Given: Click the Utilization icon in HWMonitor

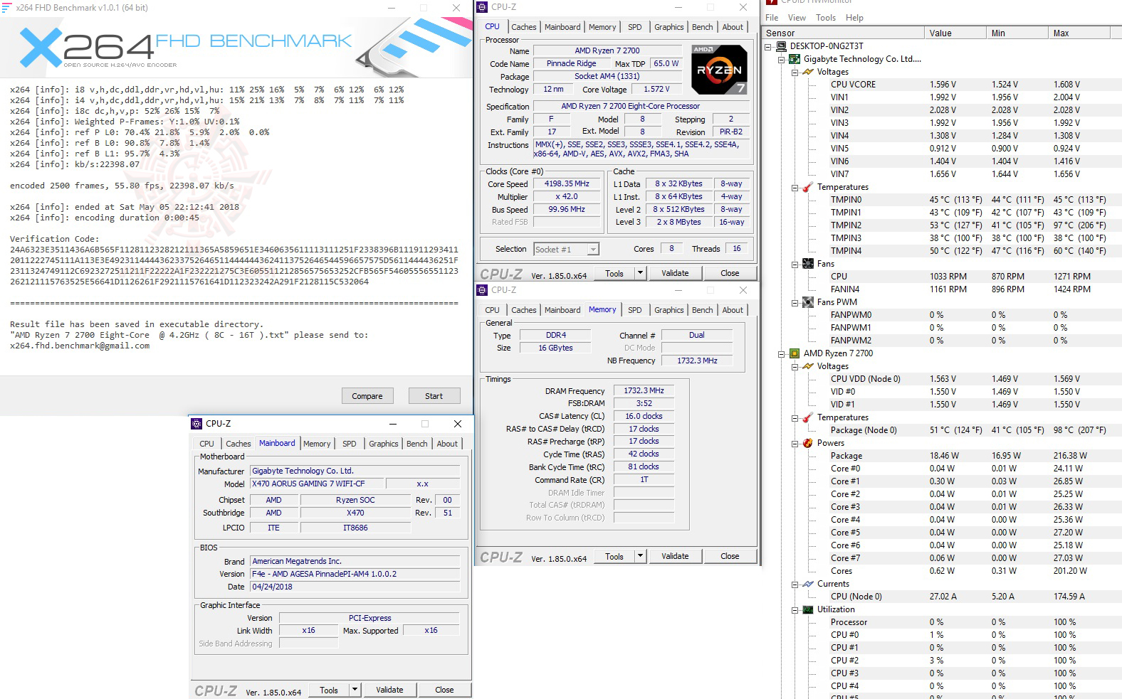Looking at the screenshot, I should [x=808, y=609].
